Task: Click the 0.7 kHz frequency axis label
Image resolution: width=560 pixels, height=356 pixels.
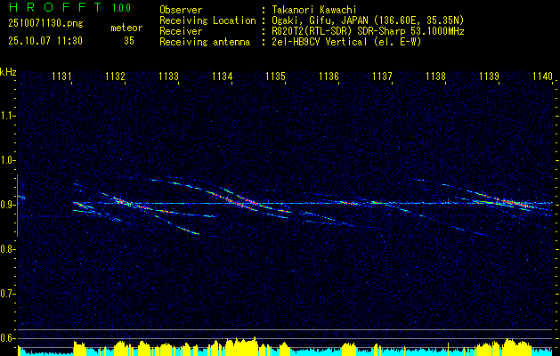Action: pos(7,294)
